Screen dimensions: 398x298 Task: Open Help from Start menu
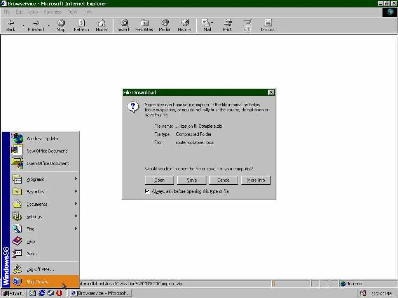[45, 241]
